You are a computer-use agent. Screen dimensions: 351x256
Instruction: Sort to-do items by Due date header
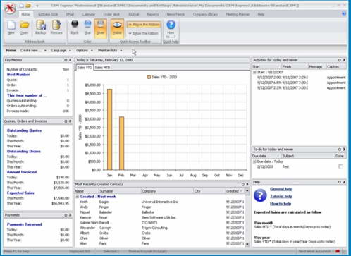(266, 156)
